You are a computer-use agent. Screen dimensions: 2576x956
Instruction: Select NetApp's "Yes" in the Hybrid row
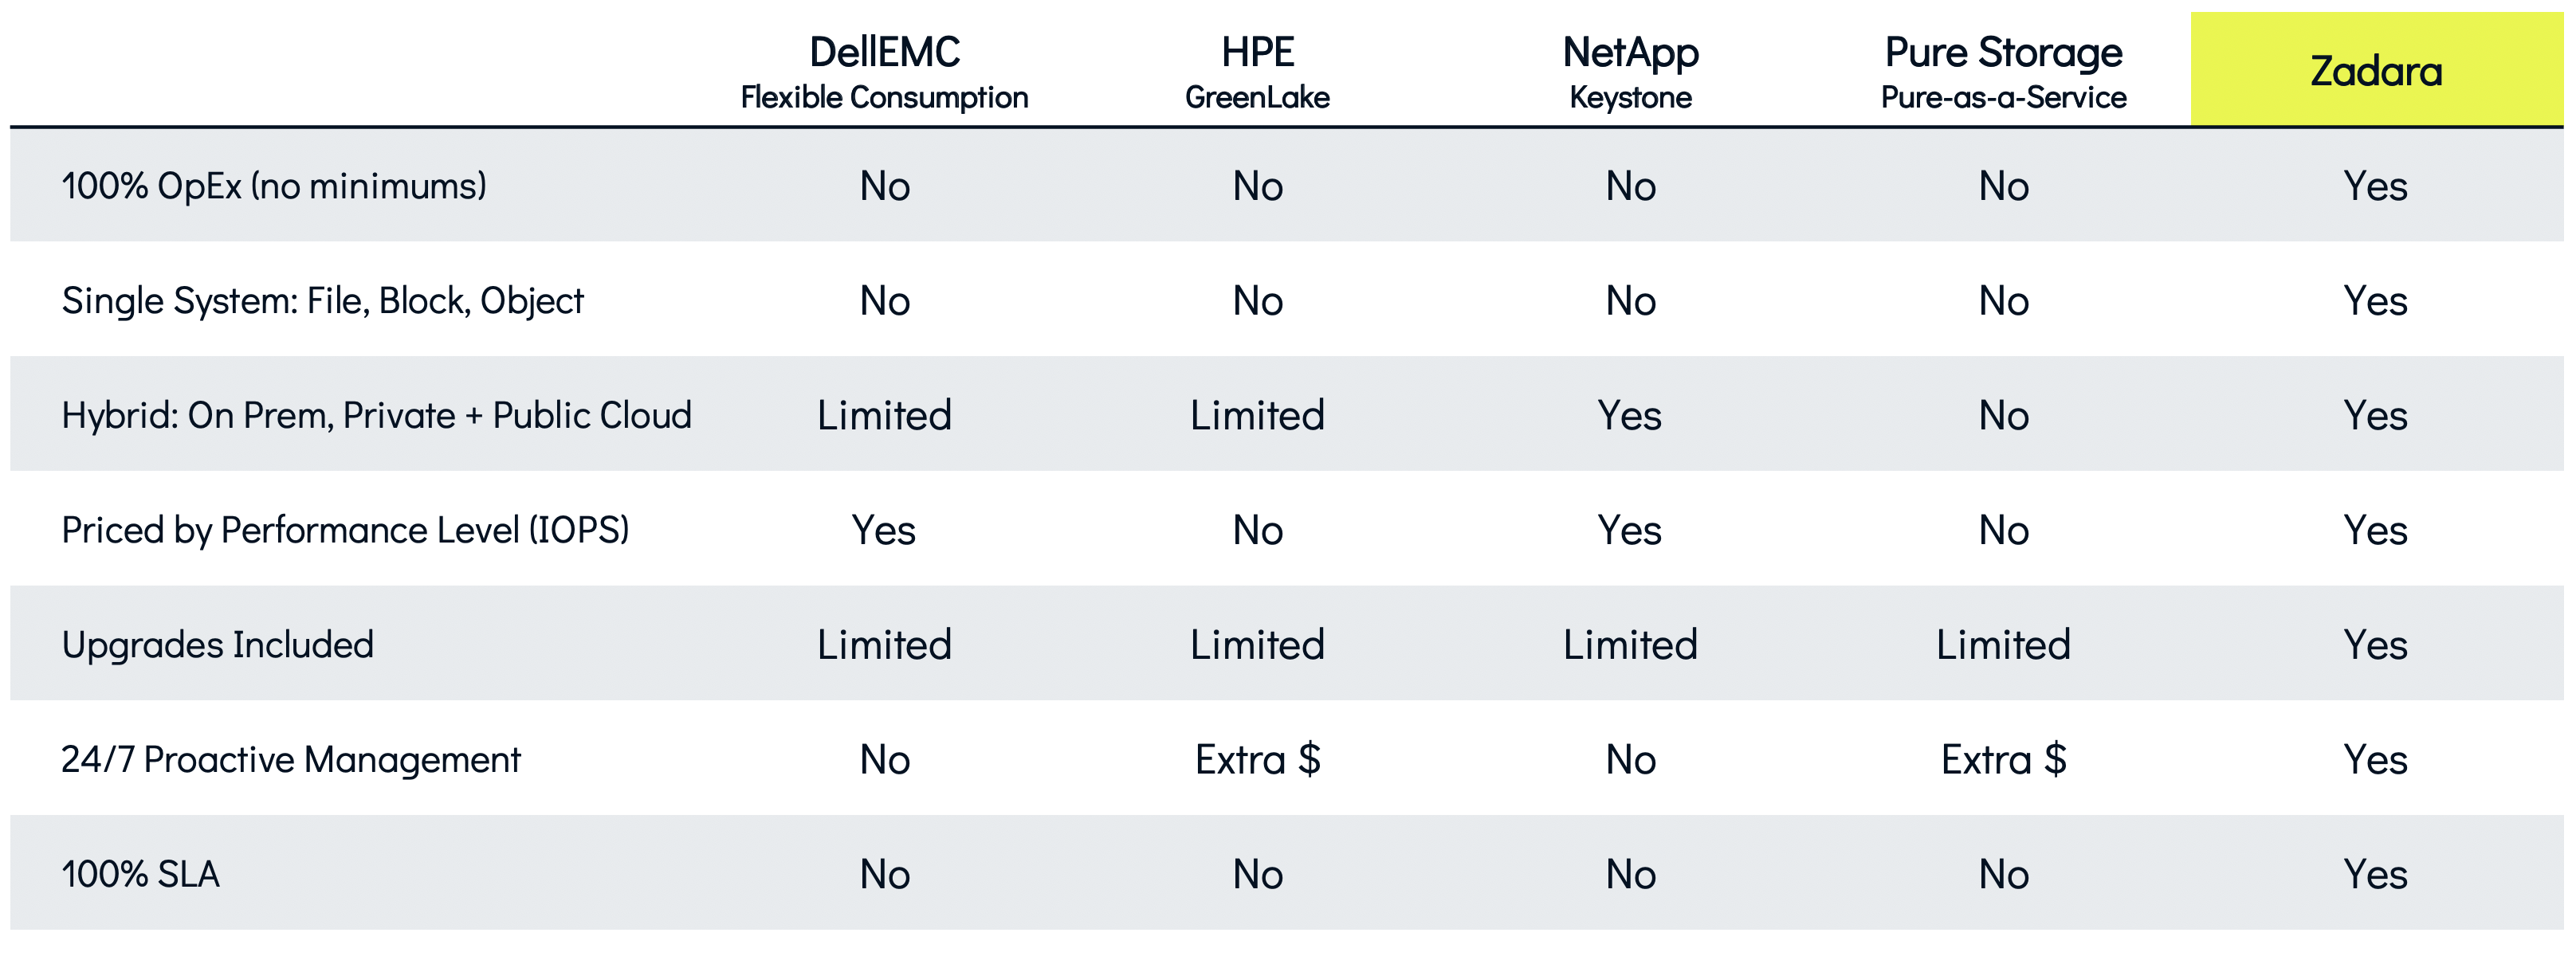click(1630, 415)
